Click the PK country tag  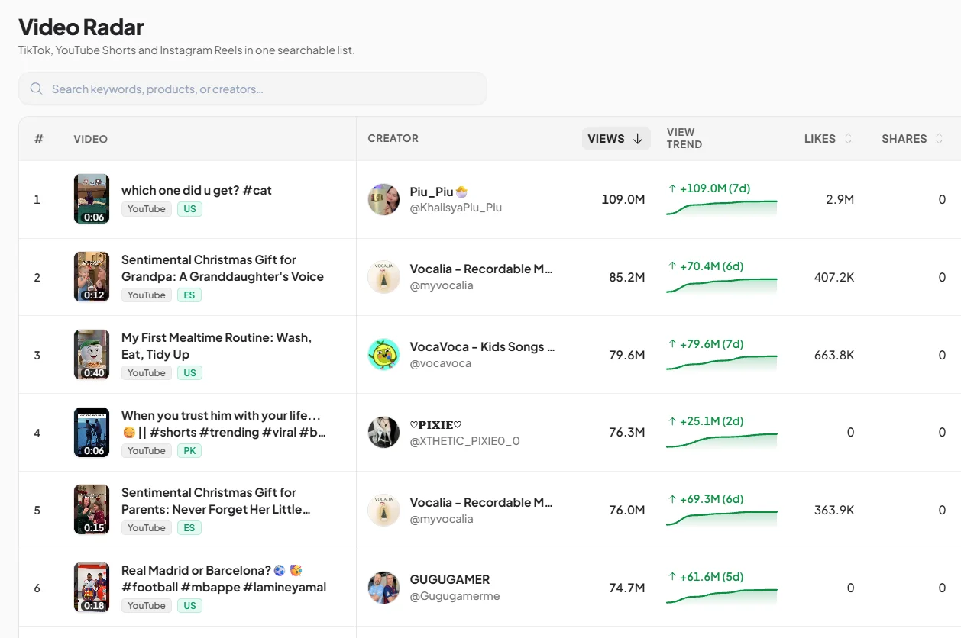coord(189,451)
